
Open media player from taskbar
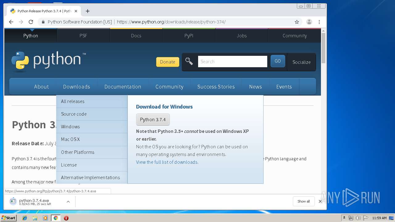tap(45, 218)
